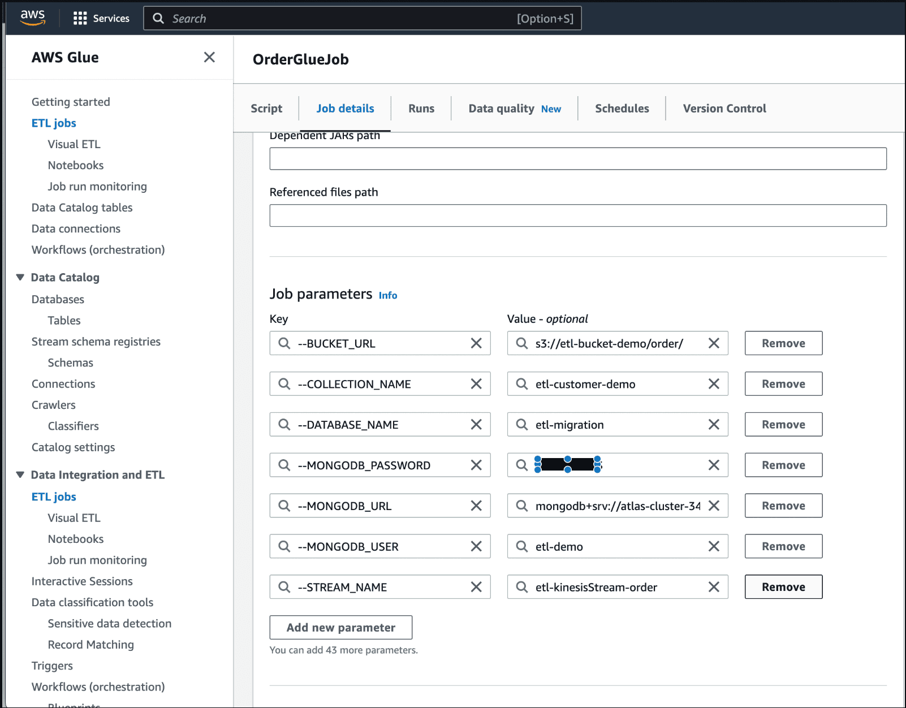The width and height of the screenshot is (906, 708).
Task: Click the search icon in etl-migration value field
Action: click(522, 425)
